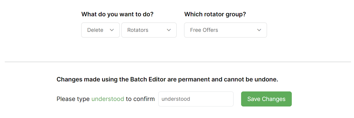Click the chevron arrow beside Free Offers
354x118 pixels.
coord(259,30)
